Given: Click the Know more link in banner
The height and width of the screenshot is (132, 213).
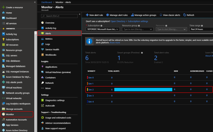Looking at the screenshot, I should (115, 42).
